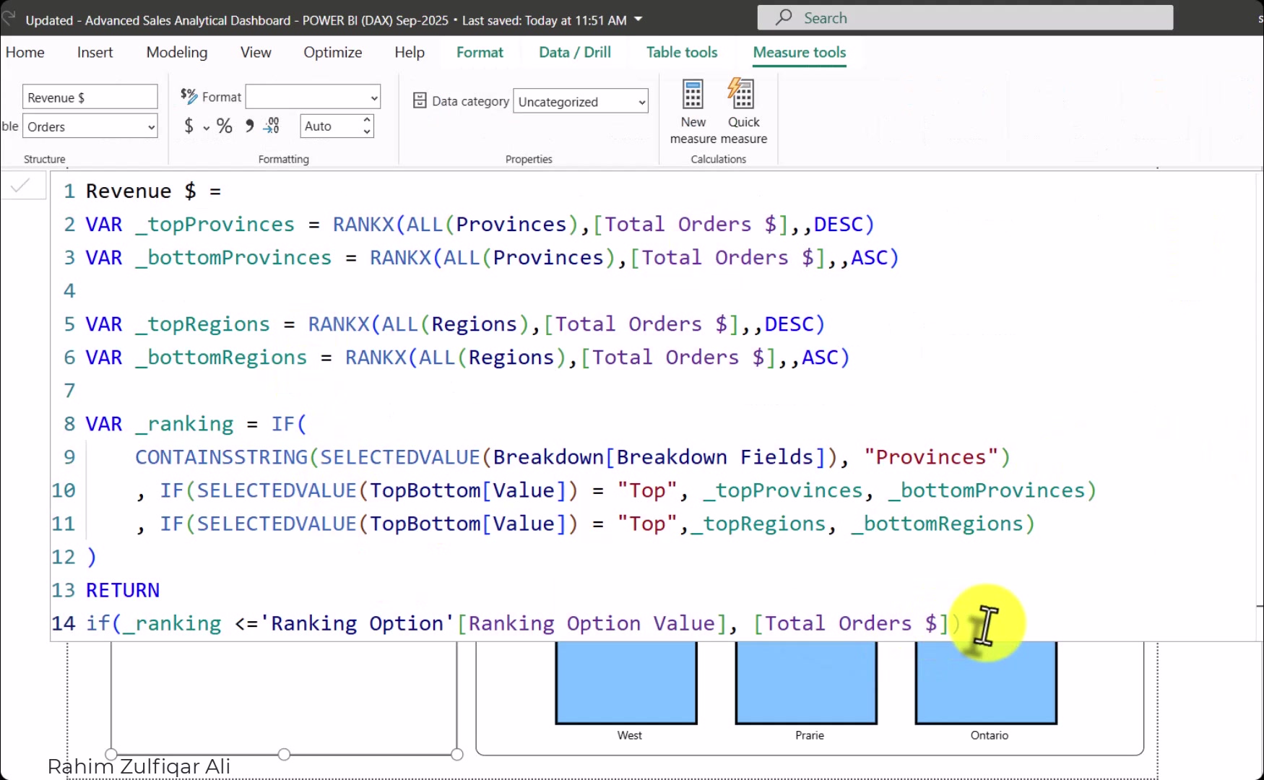Select the Ontario bar in chart
Screen dimensions: 1264x780
(986, 682)
